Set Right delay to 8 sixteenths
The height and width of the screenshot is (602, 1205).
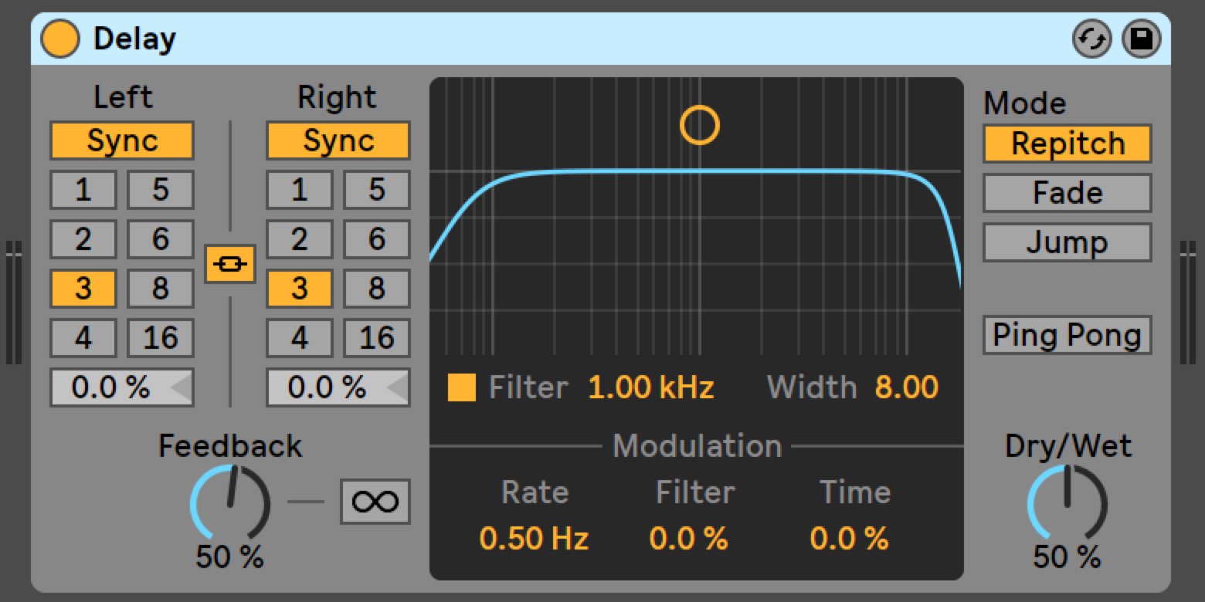[x=377, y=289]
